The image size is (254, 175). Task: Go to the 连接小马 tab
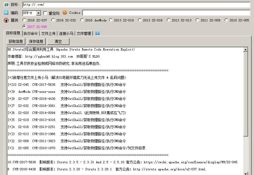pyautogui.click(x=66, y=33)
